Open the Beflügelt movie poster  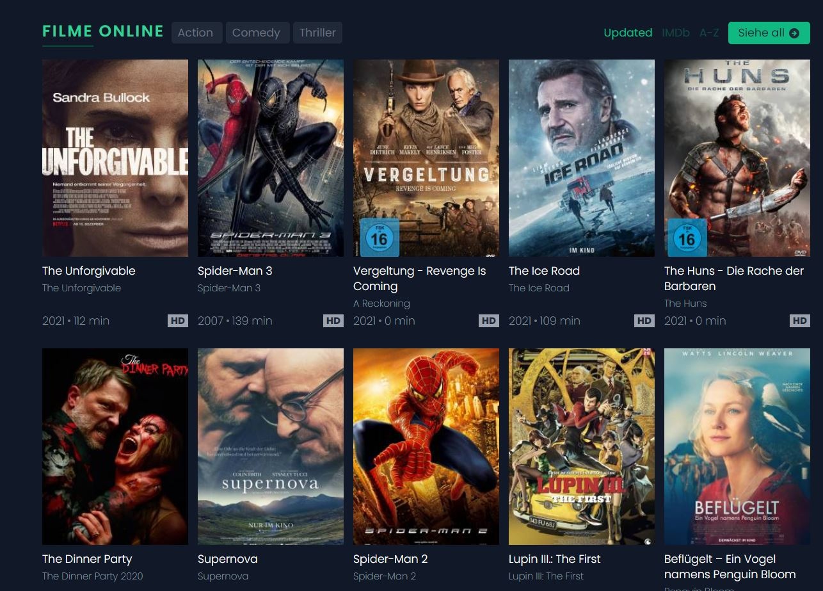coord(737,446)
